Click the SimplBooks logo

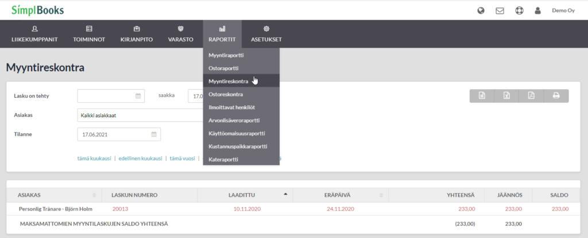(x=37, y=10)
